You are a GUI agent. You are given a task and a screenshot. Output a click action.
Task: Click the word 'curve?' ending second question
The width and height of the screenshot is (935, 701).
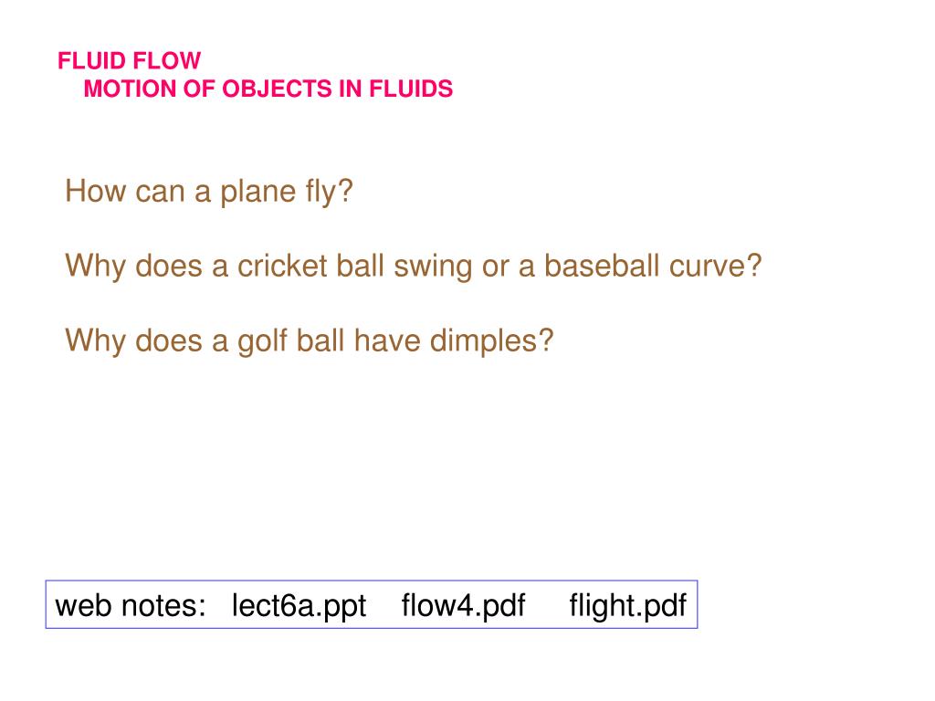(x=716, y=266)
